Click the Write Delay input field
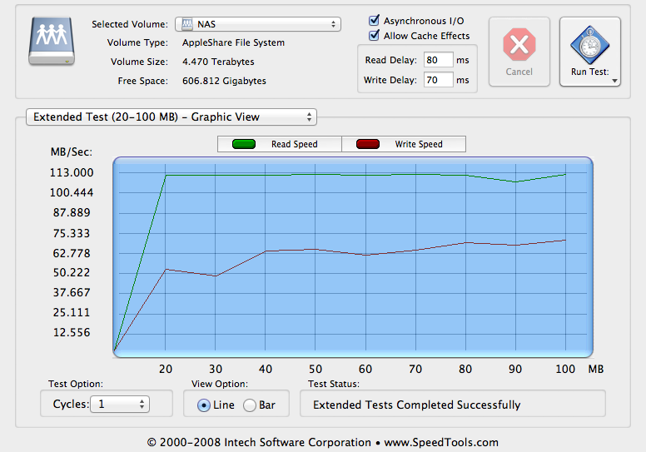Image resolution: width=646 pixels, height=452 pixels. (x=437, y=81)
